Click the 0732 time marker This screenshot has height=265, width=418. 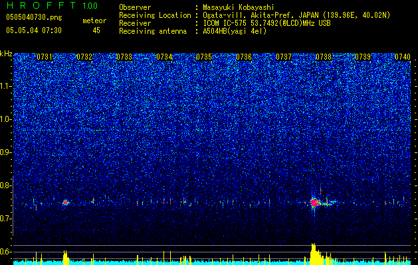[84, 57]
